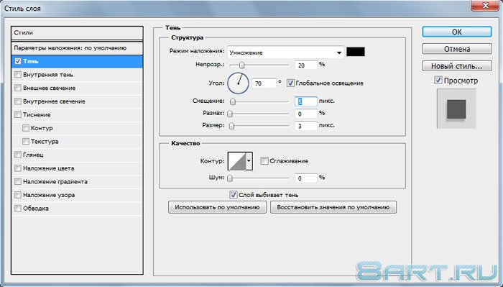Click the Смещение value field
This screenshot has height=287, width=503.
[305, 101]
